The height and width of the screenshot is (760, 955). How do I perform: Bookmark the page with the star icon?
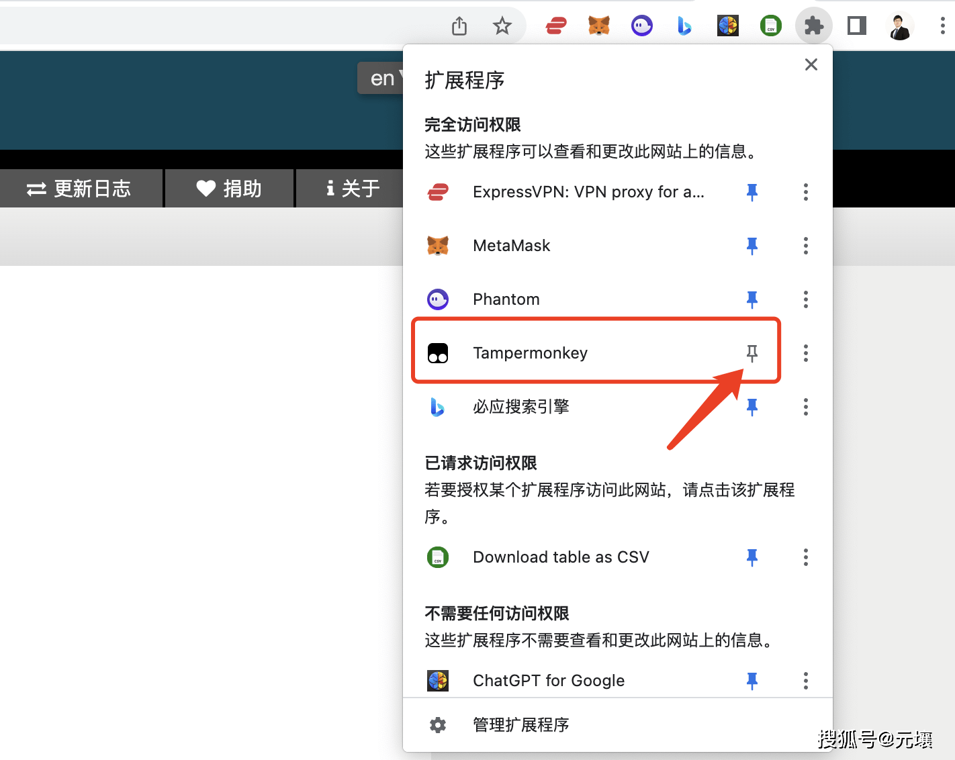tap(502, 26)
